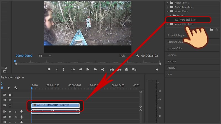The height and width of the screenshot is (124, 221).
Task: Expand the Video Transitions folder
Action: click(167, 24)
